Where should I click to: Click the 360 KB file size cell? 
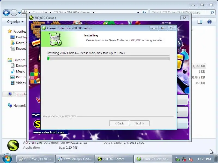point(200,83)
